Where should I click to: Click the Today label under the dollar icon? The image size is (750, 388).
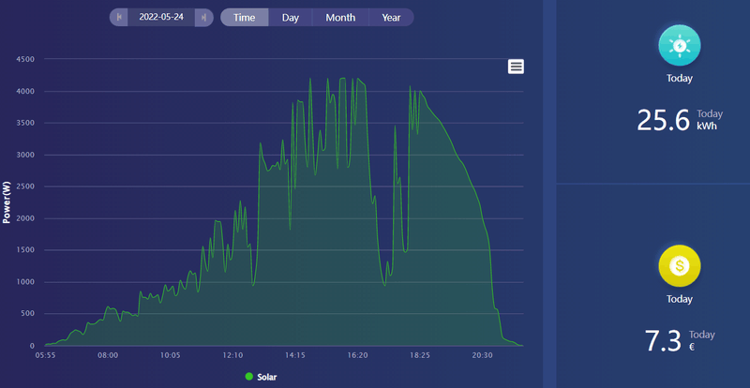[679, 299]
